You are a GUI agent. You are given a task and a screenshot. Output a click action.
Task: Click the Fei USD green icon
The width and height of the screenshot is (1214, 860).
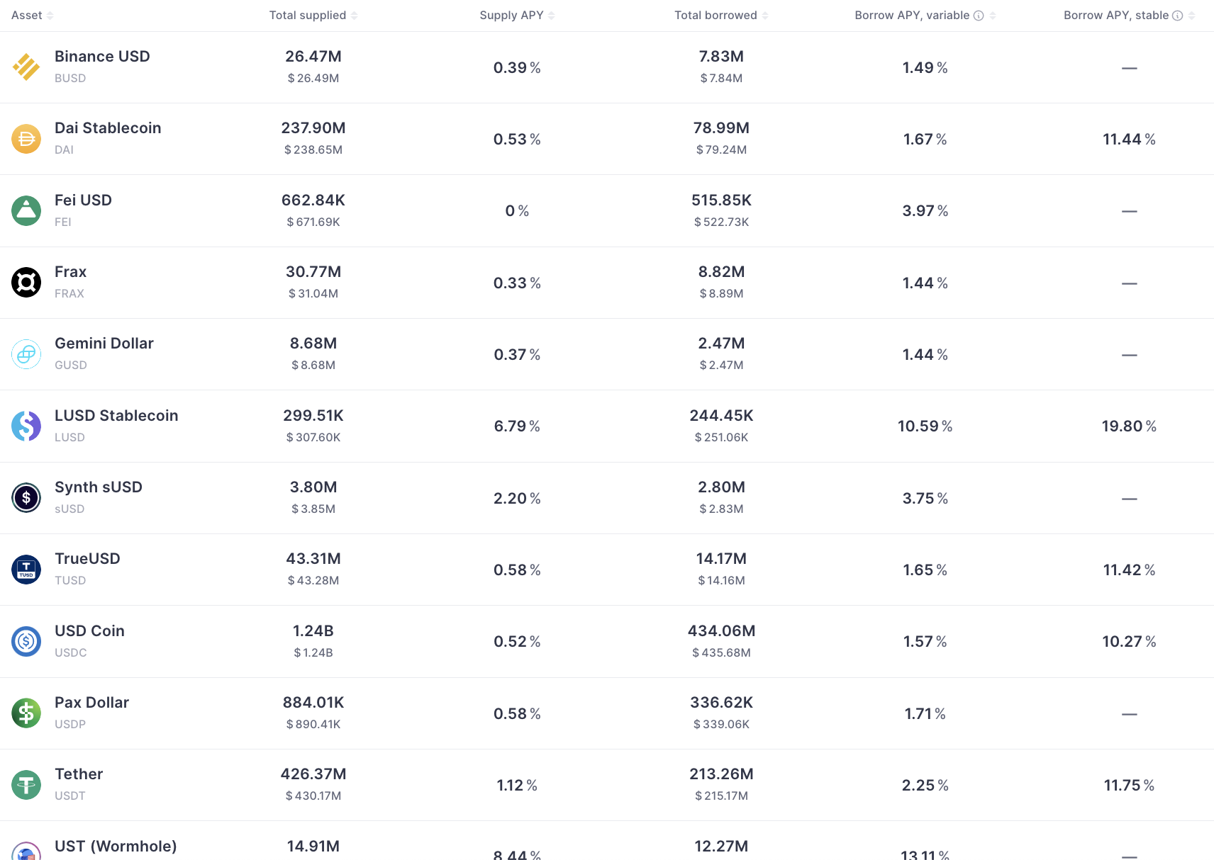pyautogui.click(x=26, y=211)
